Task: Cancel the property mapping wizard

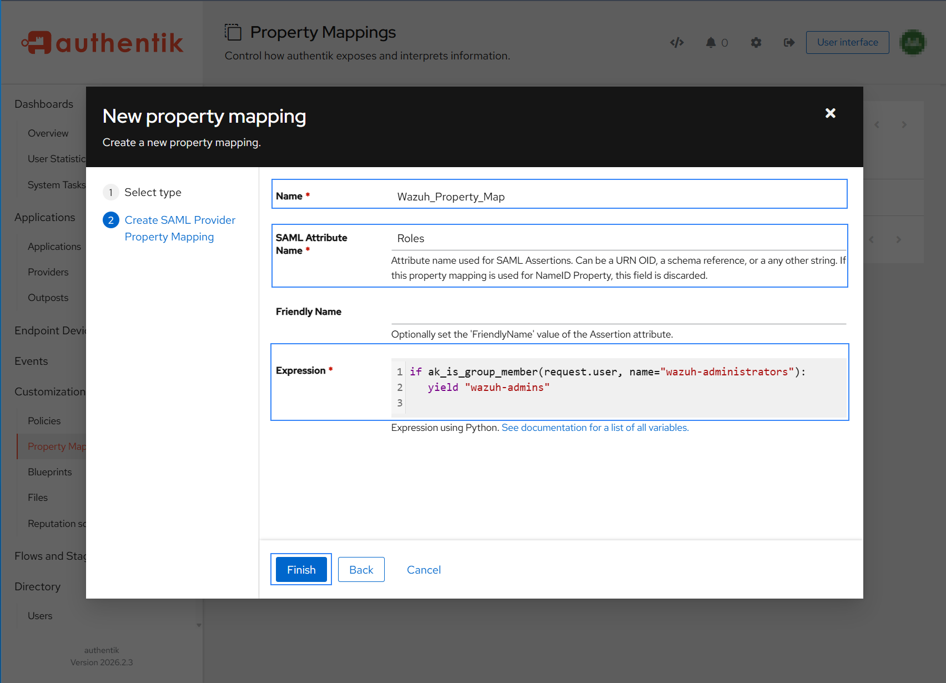Action: pos(424,570)
